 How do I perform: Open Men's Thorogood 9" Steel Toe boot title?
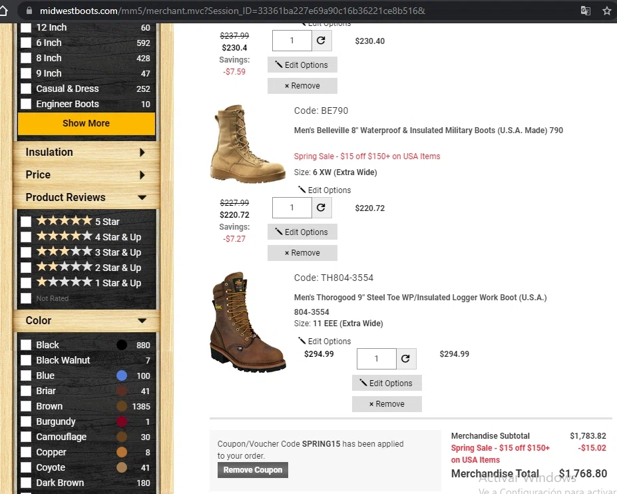point(420,305)
